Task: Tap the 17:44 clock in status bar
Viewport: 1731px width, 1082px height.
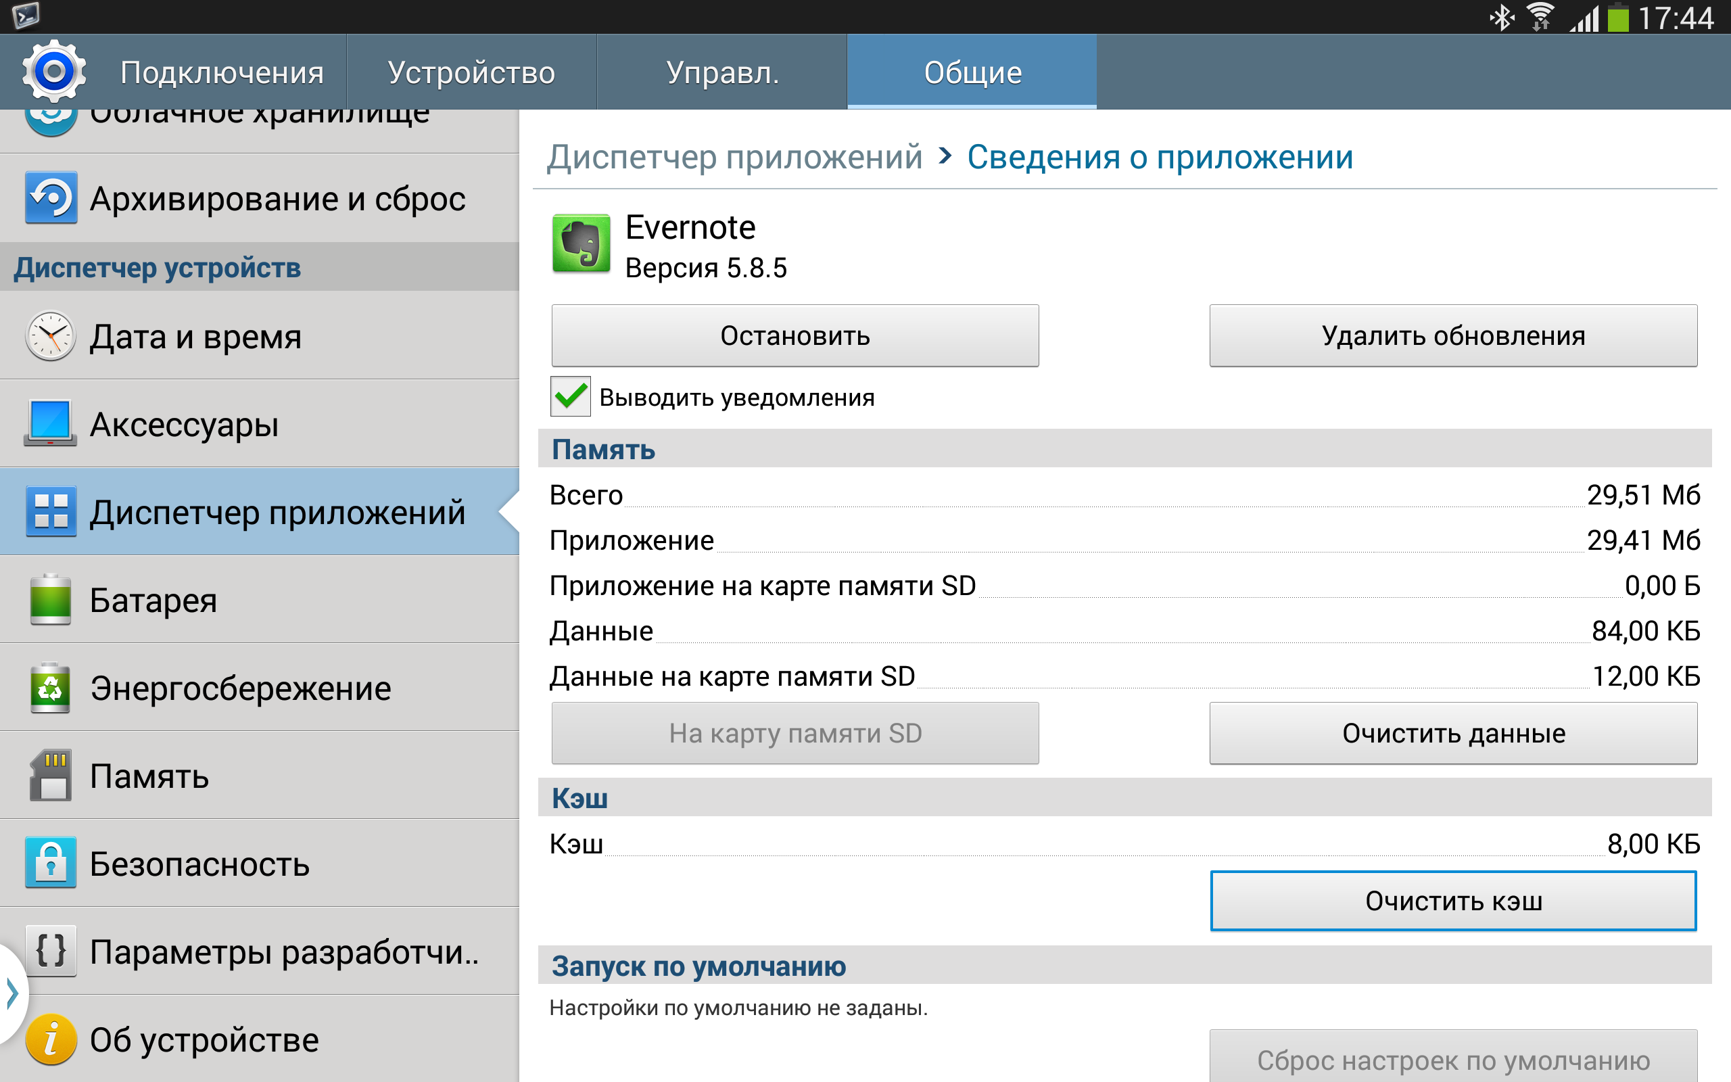Action: coord(1676,17)
